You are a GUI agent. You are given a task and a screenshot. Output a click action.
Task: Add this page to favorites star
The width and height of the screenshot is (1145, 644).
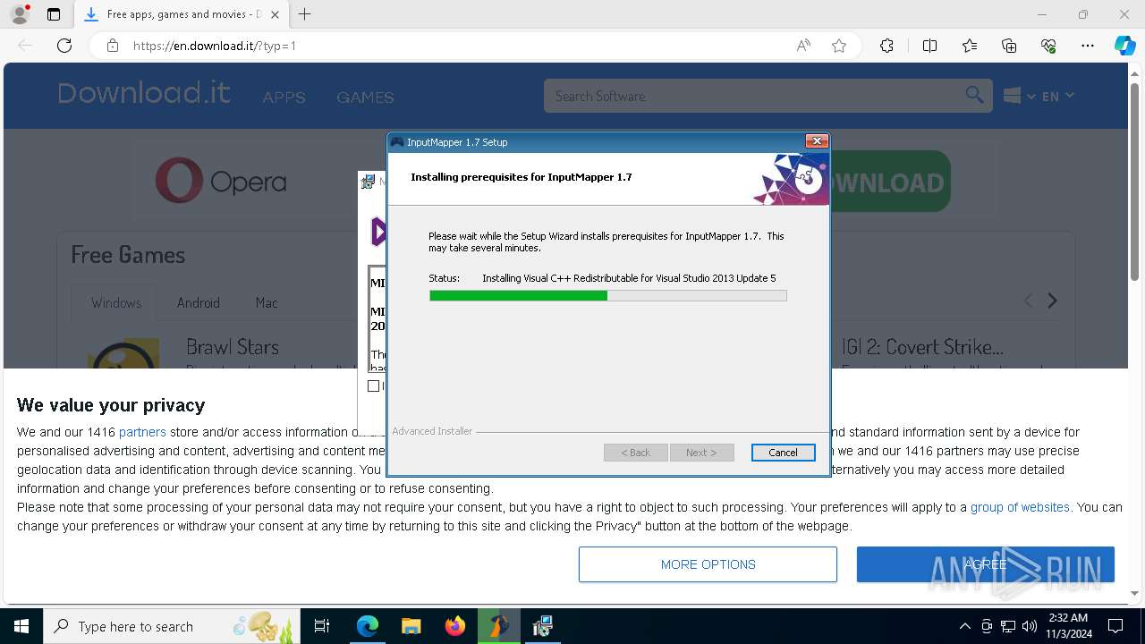click(839, 46)
